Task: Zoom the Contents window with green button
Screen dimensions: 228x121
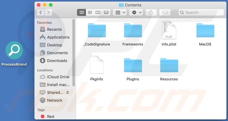Action: [51, 5]
